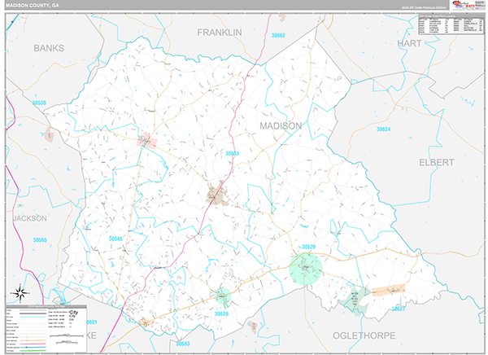Image resolution: width=488 pixels, height=355 pixels.
Task: Click ZIP code label 30530
Action: click(x=39, y=103)
